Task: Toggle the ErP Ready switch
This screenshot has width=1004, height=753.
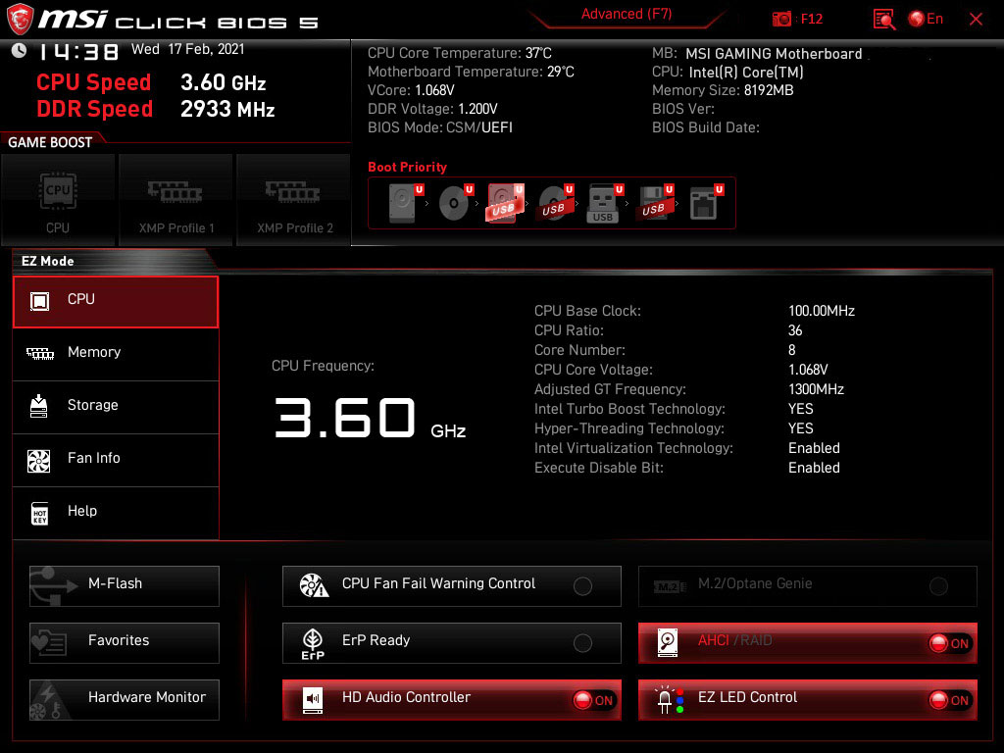Action: [x=582, y=643]
